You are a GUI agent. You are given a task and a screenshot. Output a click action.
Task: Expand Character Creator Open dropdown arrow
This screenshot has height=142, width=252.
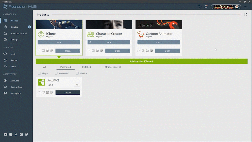pos(129,51)
